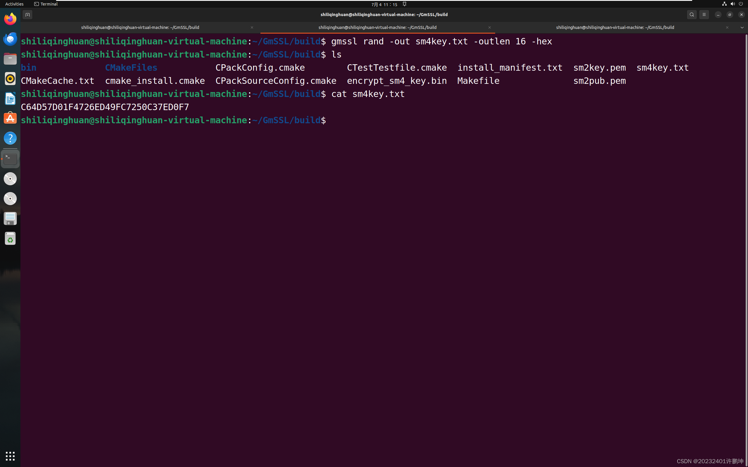Switch to the third terminal tab
The image size is (748, 467).
pyautogui.click(x=615, y=27)
